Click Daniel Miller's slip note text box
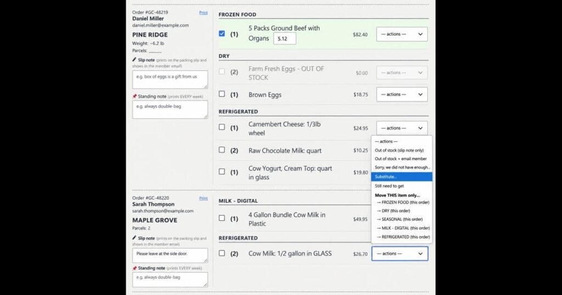The height and width of the screenshot is (295, 562). (170, 80)
